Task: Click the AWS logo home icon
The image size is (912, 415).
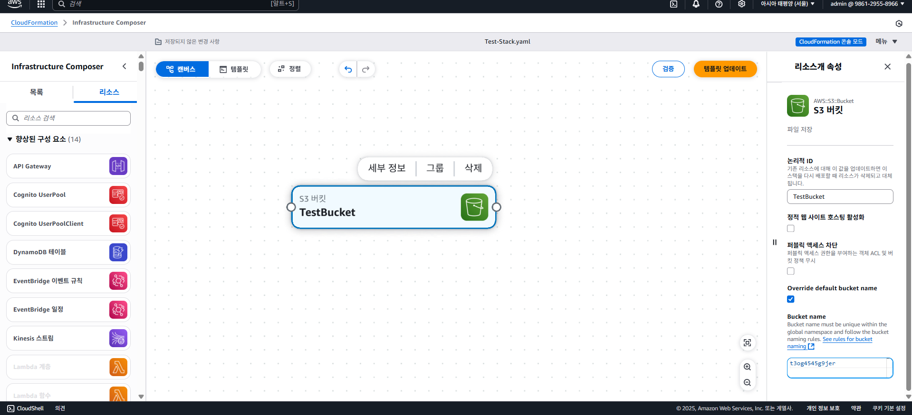Action: 15,4
